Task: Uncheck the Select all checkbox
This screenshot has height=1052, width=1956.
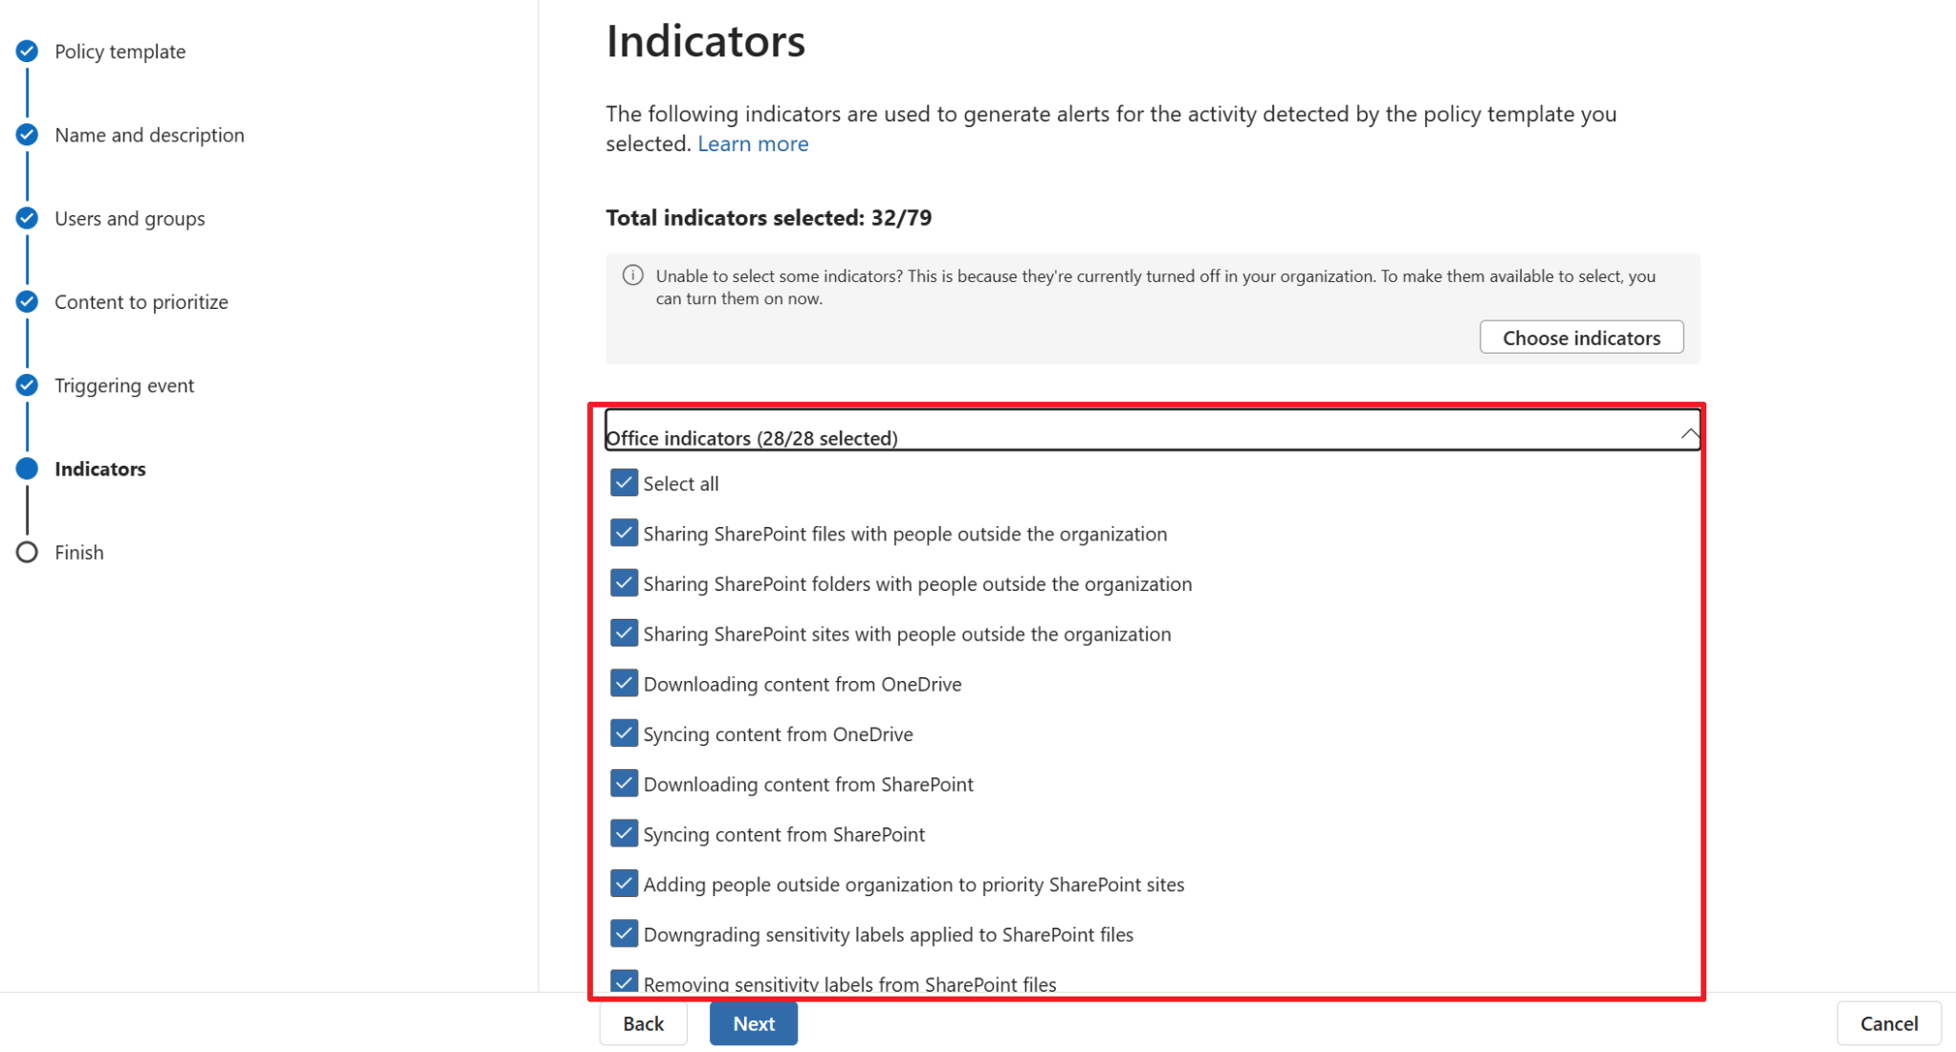Action: click(623, 483)
